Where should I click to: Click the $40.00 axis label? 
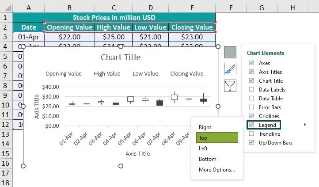50,87
